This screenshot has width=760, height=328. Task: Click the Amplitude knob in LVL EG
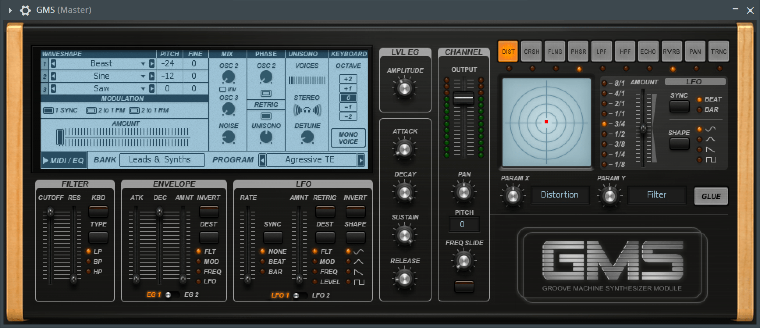[405, 88]
